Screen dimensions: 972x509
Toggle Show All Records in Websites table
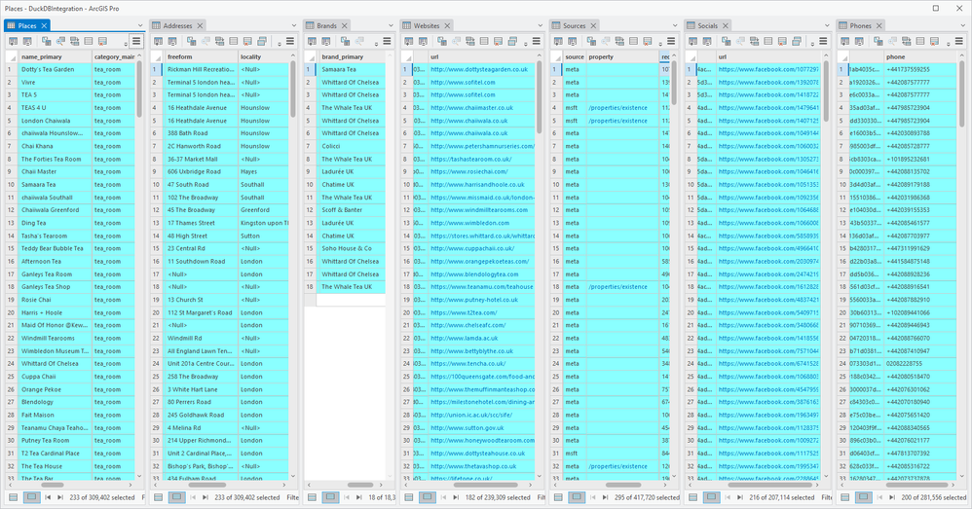pos(408,497)
